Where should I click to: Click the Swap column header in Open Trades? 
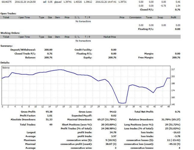click(161, 17)
